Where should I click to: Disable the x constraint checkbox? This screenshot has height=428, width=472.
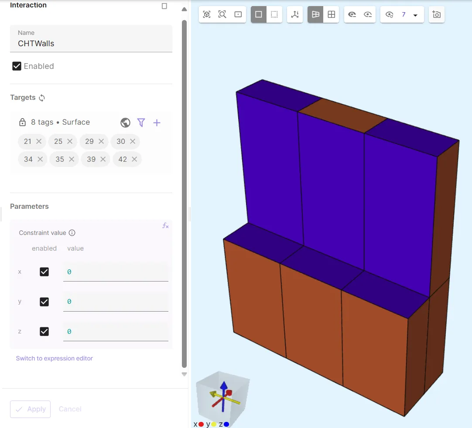coord(44,272)
